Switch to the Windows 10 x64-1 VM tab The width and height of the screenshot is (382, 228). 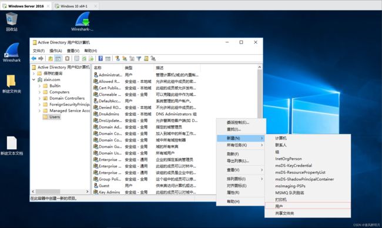click(x=75, y=6)
